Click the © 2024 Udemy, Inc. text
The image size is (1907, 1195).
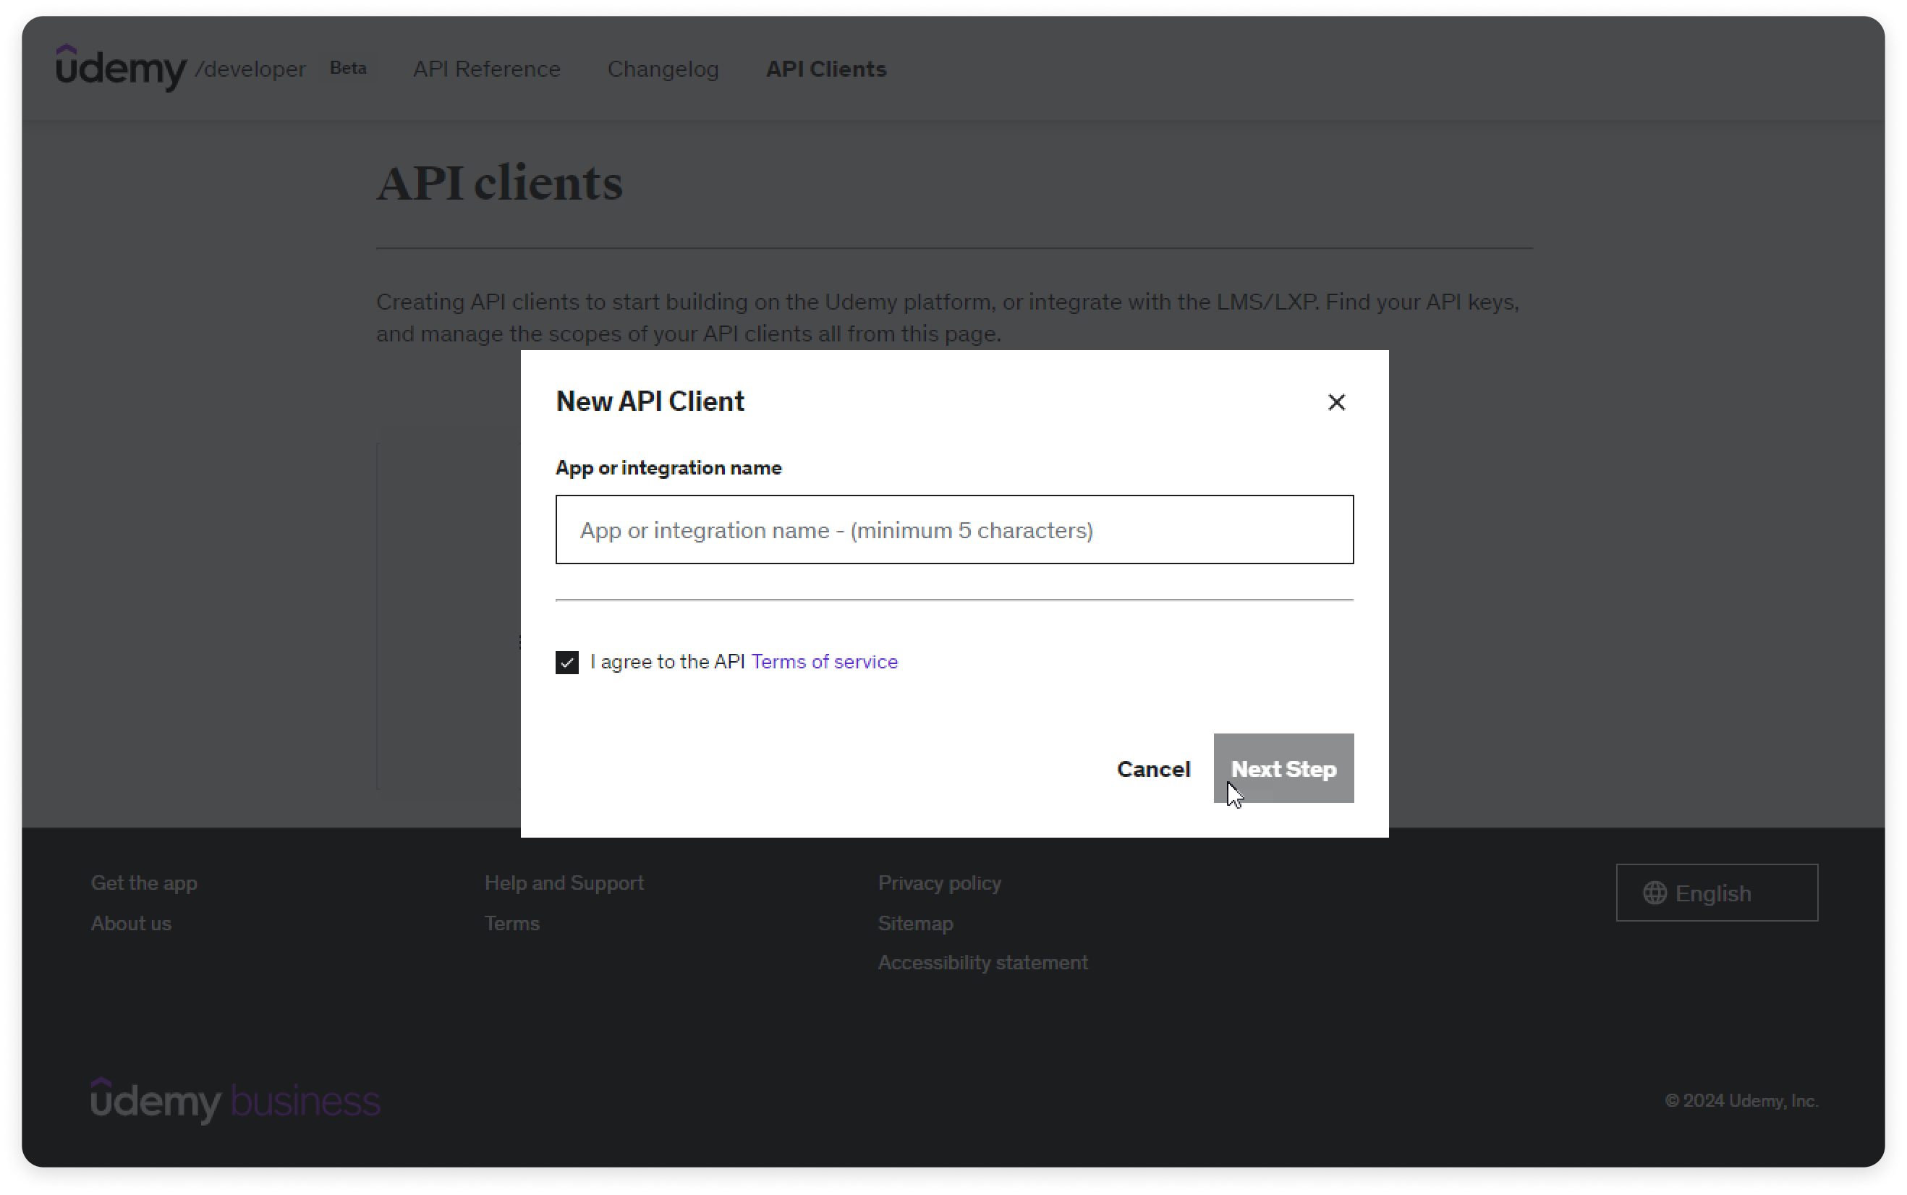1741,1101
